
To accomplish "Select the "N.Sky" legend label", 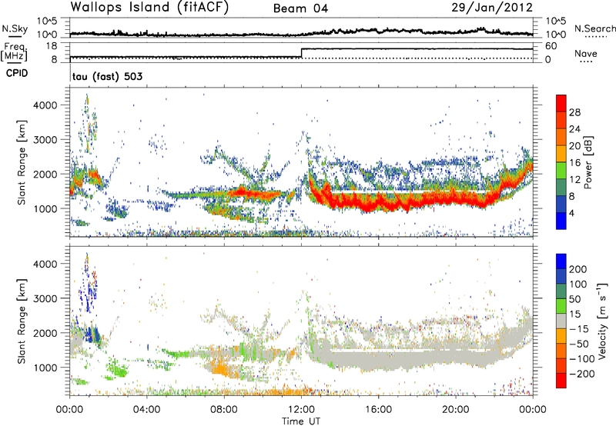I will coord(15,28).
